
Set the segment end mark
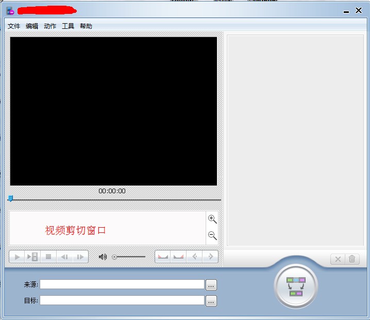tap(178, 257)
